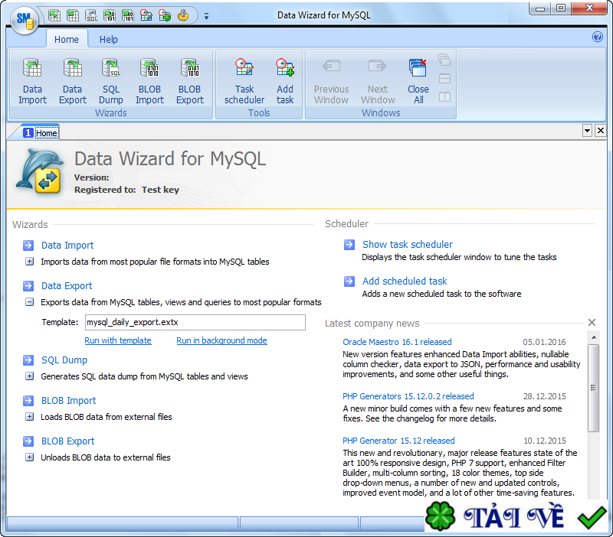Image resolution: width=613 pixels, height=537 pixels.
Task: Open BLOB Export from the ribbon
Action: (190, 81)
